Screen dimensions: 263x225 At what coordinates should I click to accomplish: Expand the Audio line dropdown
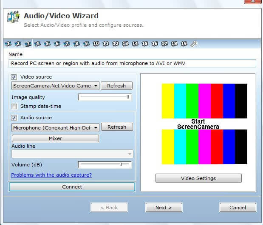tap(72, 154)
